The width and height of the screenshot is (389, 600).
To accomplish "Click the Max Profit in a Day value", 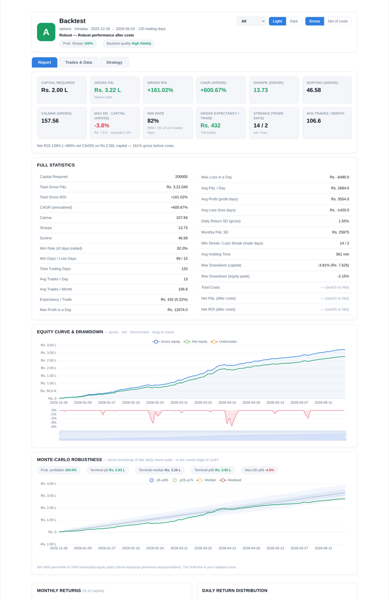I will pos(178,310).
